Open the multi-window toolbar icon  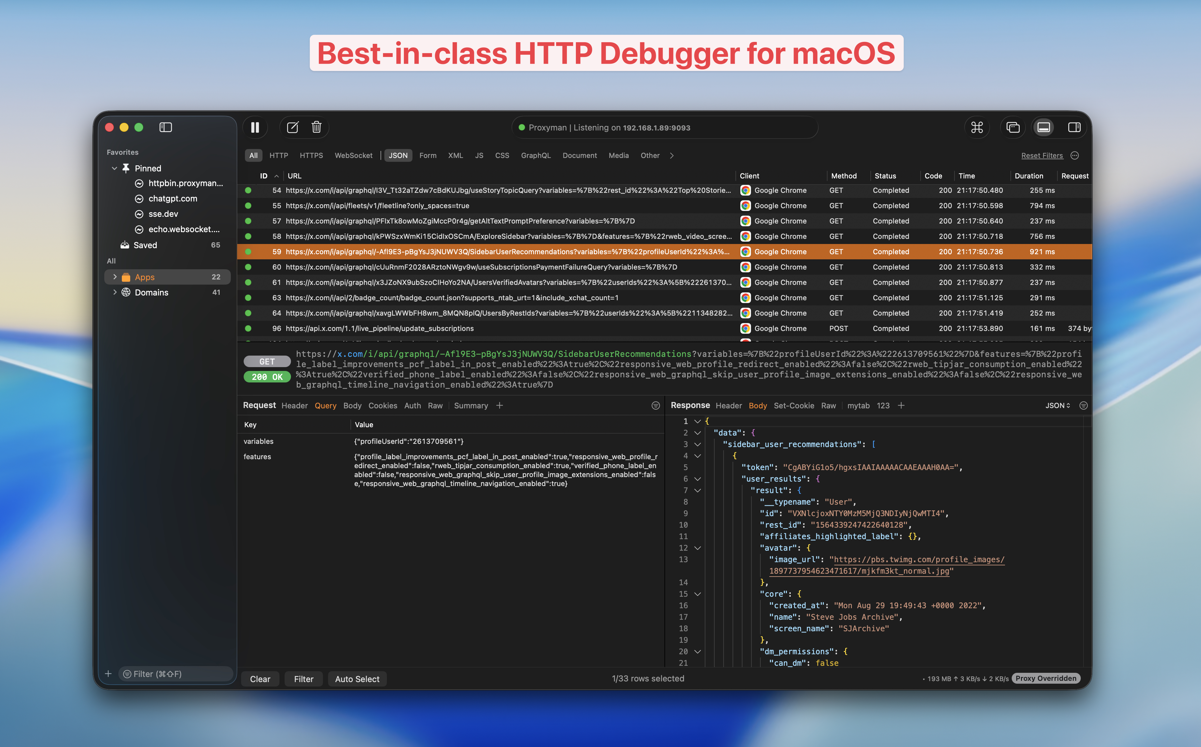point(1013,128)
